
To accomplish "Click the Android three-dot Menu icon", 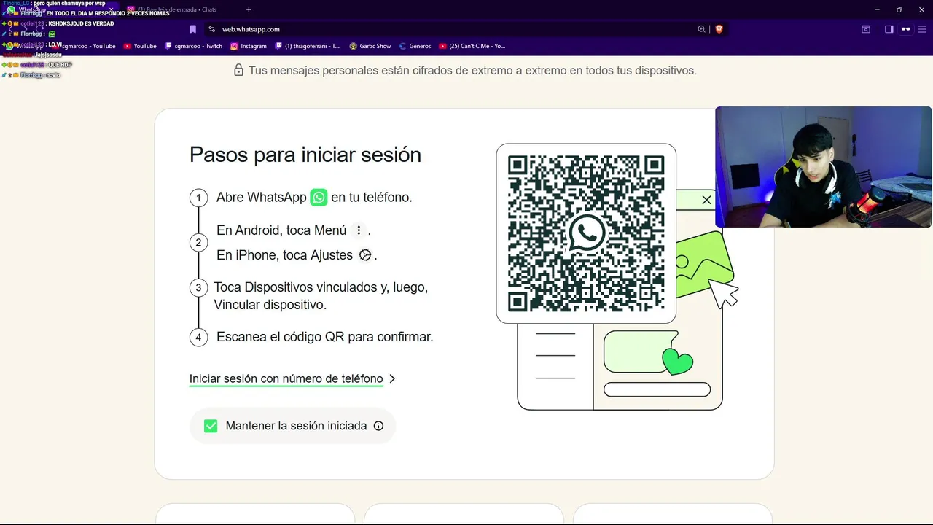I will point(358,230).
